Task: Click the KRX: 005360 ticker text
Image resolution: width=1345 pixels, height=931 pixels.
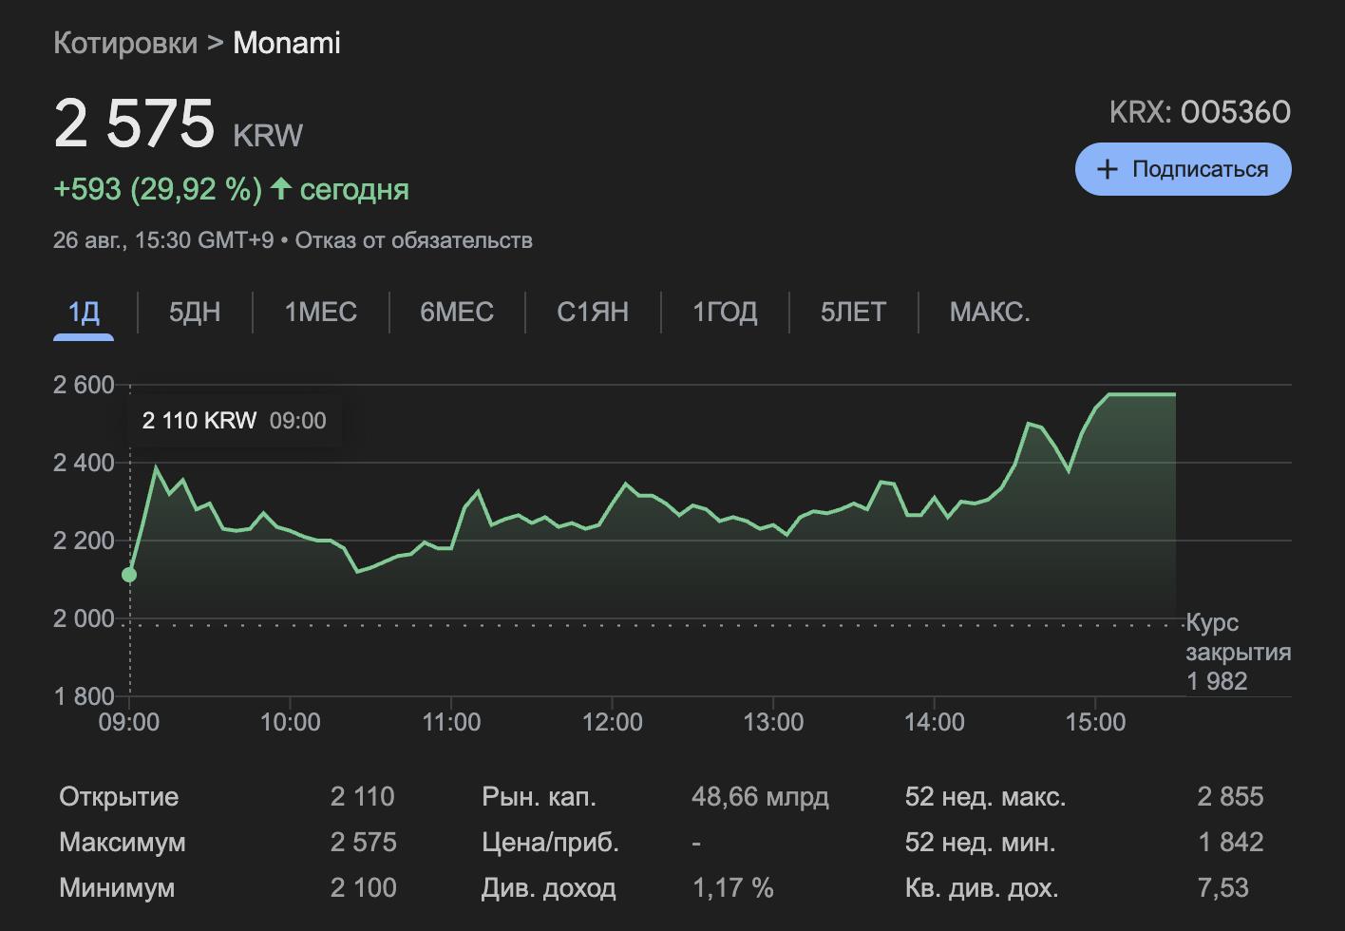Action: (x=1200, y=112)
